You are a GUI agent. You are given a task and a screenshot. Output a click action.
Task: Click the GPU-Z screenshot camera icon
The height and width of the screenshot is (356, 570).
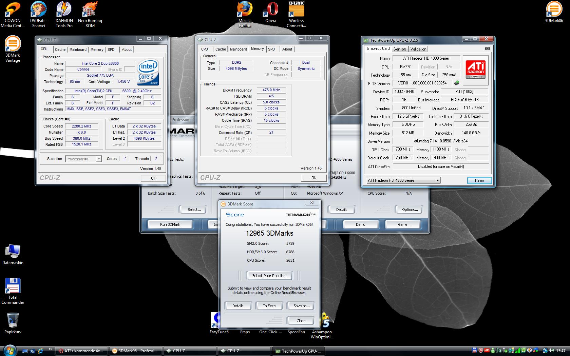pos(487,48)
